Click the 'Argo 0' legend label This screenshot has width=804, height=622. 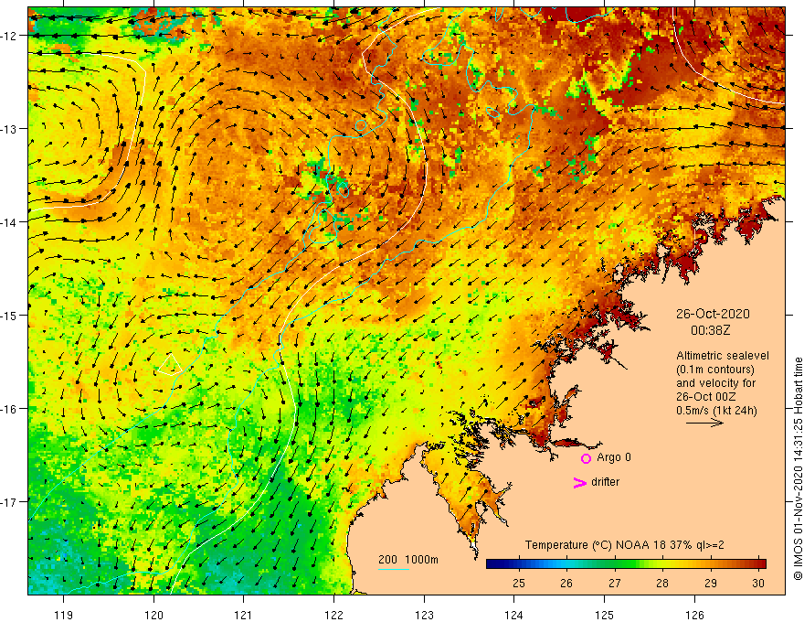point(614,457)
